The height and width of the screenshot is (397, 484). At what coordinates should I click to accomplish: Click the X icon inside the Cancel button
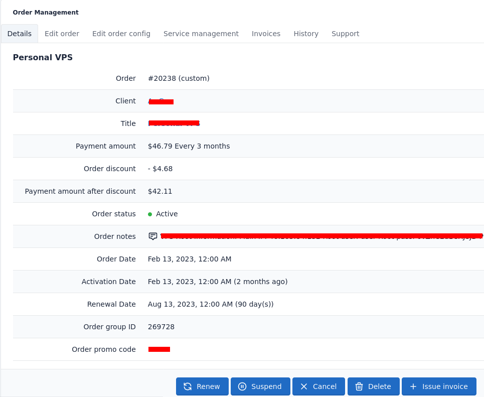pos(303,386)
